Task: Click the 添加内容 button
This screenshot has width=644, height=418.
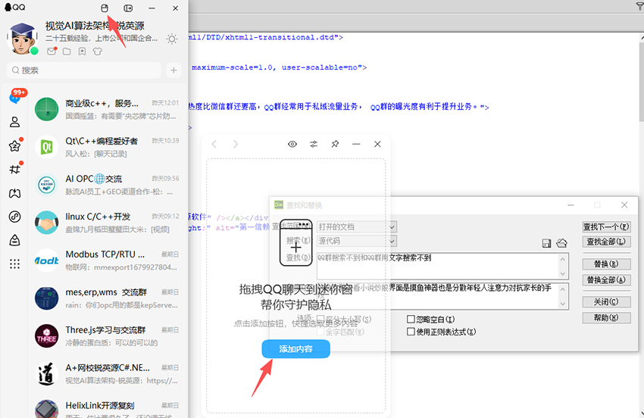Action: tap(295, 349)
